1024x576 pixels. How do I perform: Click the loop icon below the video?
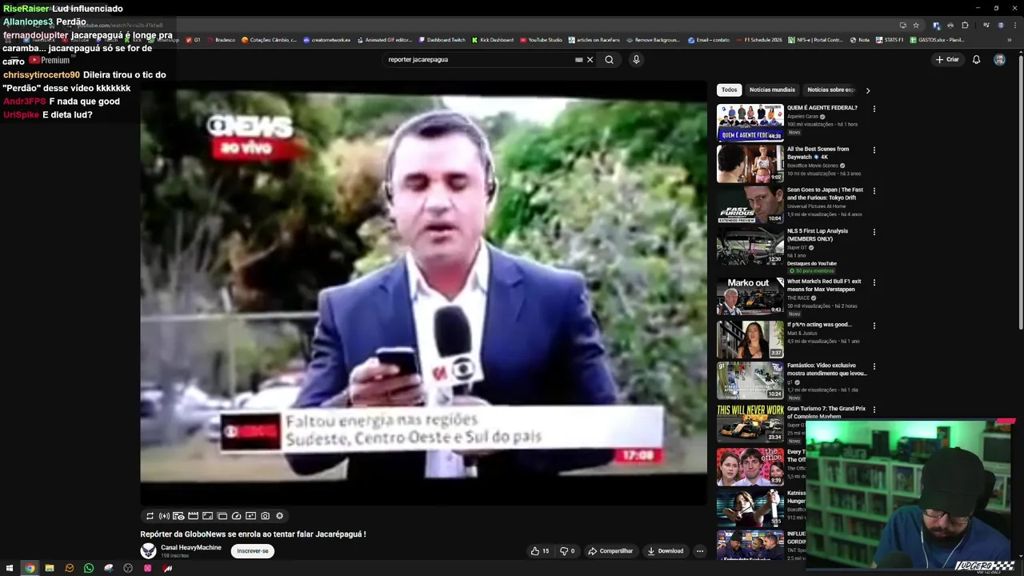tap(150, 516)
